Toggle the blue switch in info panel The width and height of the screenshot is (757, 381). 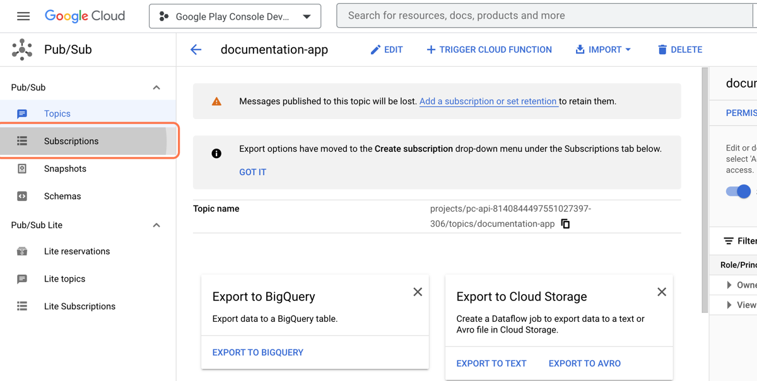[x=739, y=191]
